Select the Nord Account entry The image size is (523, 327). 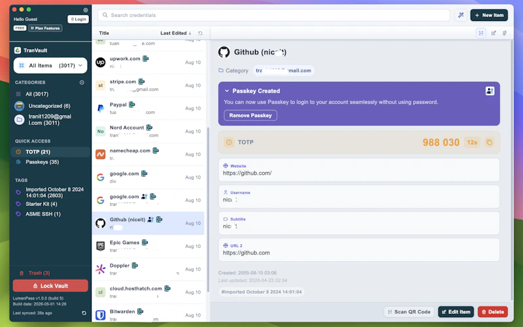(148, 131)
